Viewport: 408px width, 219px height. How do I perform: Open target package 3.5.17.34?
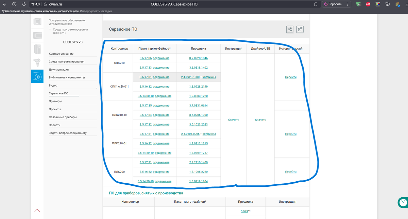click(146, 115)
